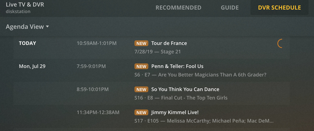The image size is (314, 131).
Task: Click the NEW badge beside Penn & Teller
Action: click(x=141, y=66)
